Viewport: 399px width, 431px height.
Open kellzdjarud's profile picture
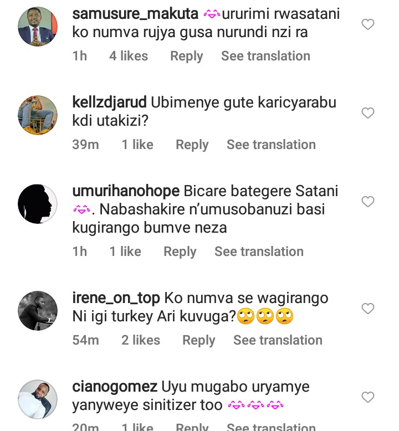[38, 115]
